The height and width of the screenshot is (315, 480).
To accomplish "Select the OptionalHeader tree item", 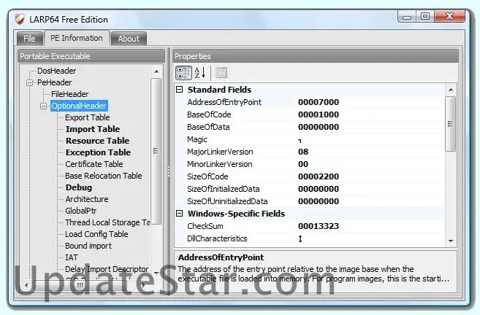I will coord(79,106).
